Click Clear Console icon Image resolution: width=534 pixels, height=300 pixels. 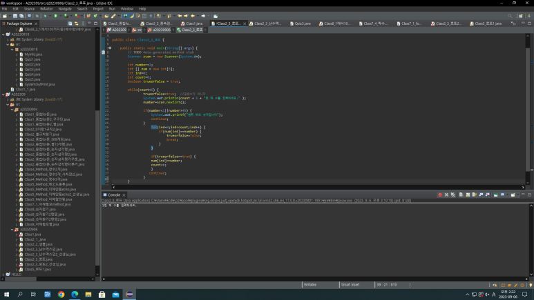[x=461, y=195]
